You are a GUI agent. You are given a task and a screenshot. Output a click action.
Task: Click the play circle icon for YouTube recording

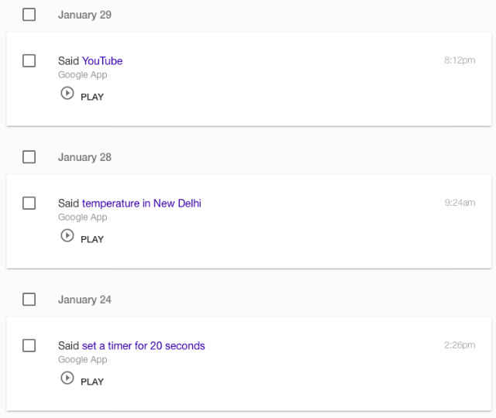click(x=67, y=93)
